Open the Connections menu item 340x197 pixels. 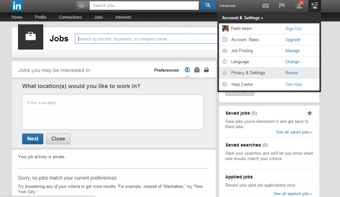tap(70, 17)
